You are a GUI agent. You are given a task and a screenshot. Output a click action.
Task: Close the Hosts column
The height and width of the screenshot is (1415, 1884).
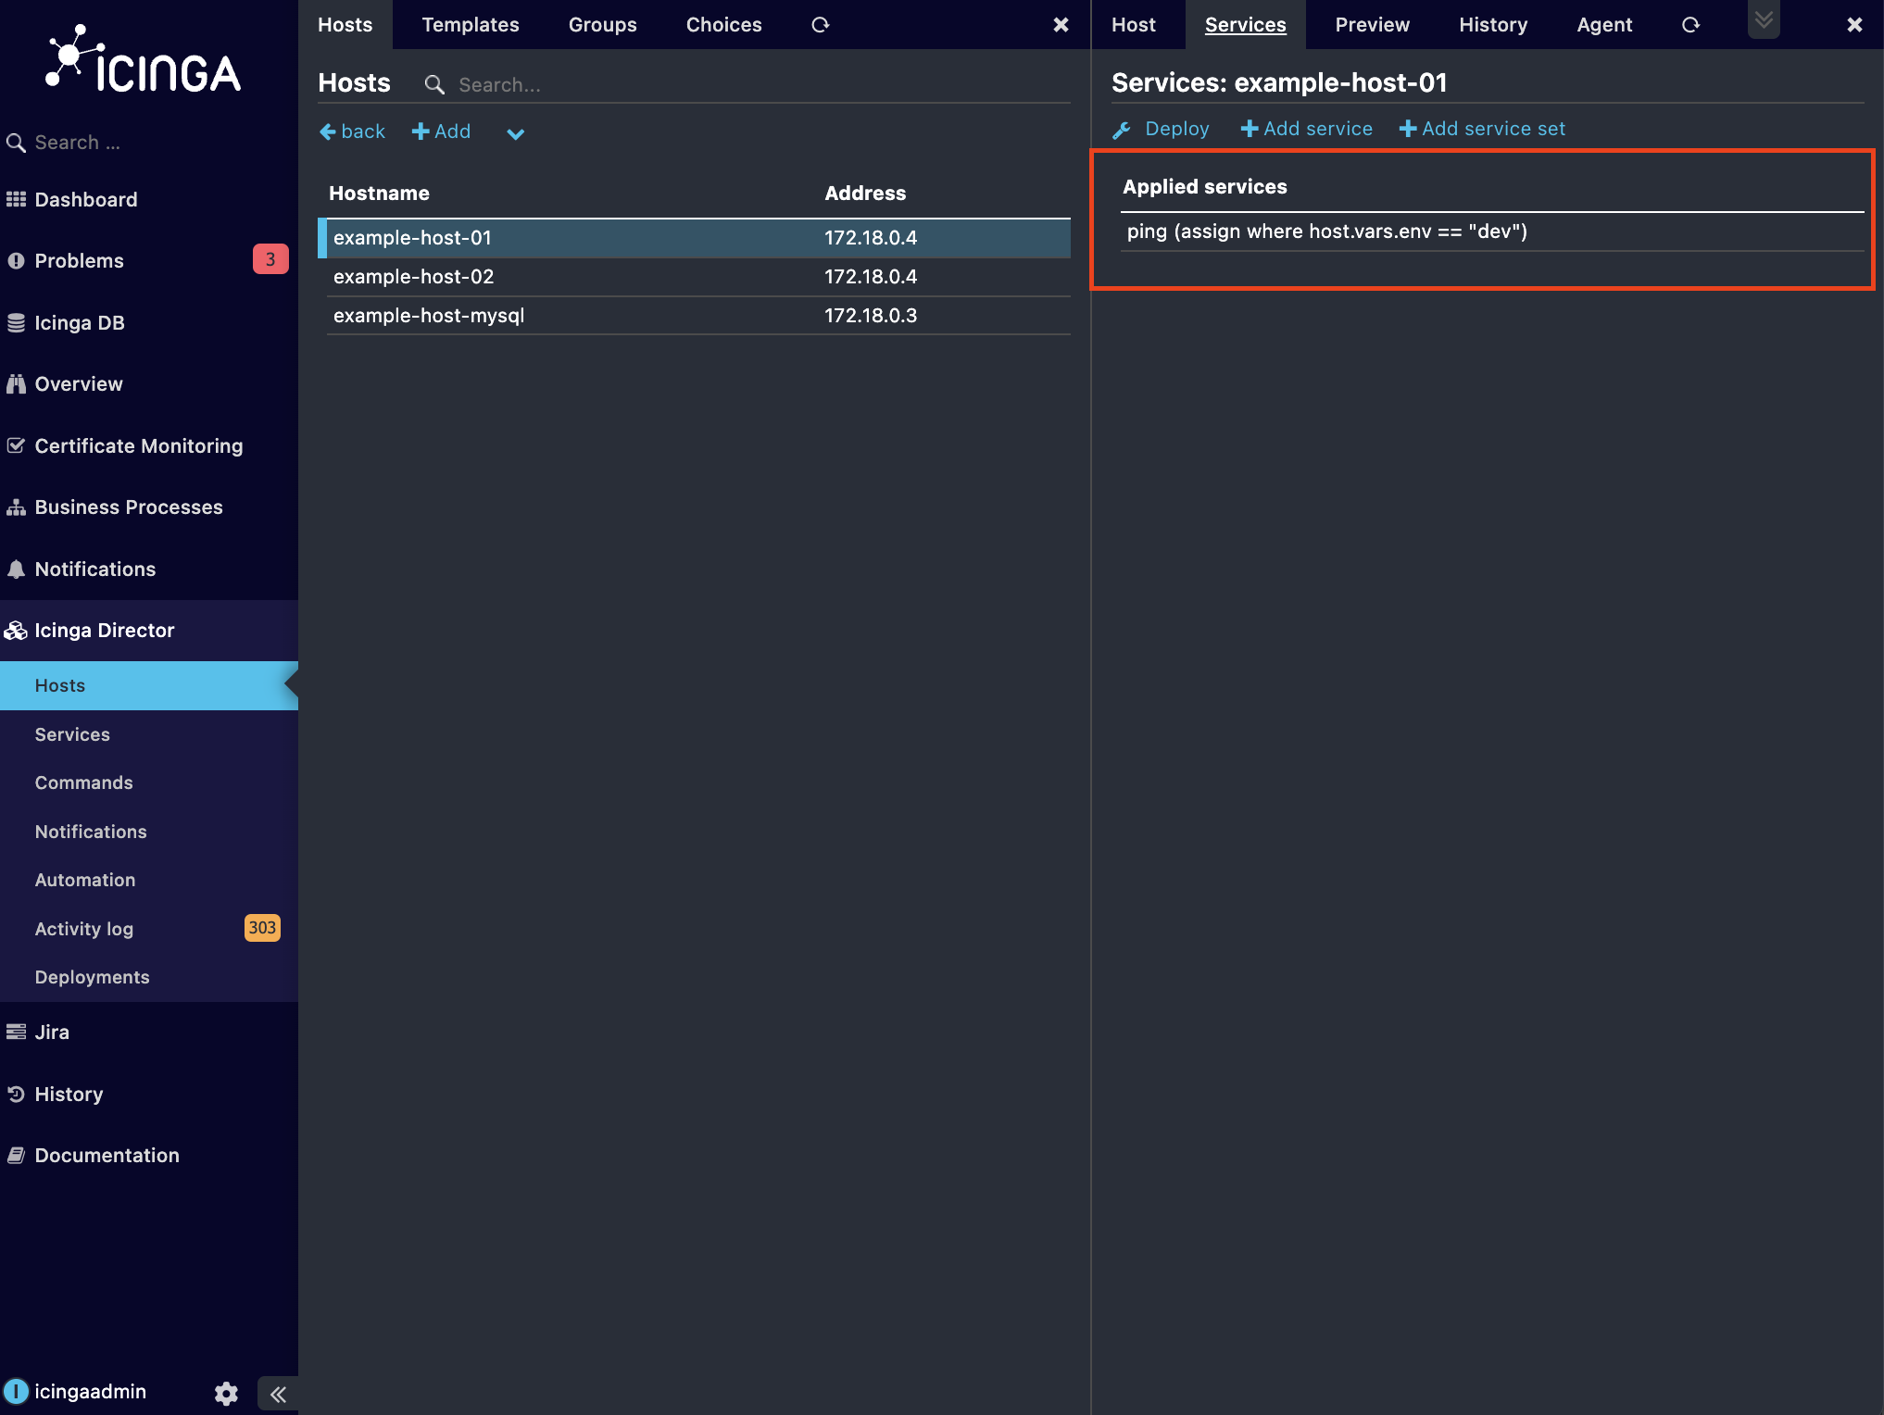(x=1061, y=25)
